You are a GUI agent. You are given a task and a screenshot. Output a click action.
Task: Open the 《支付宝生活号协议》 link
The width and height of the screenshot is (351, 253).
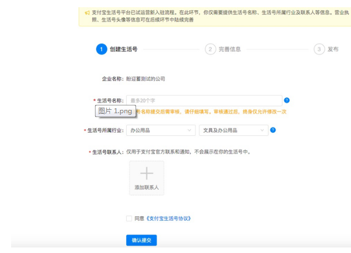tap(168, 219)
